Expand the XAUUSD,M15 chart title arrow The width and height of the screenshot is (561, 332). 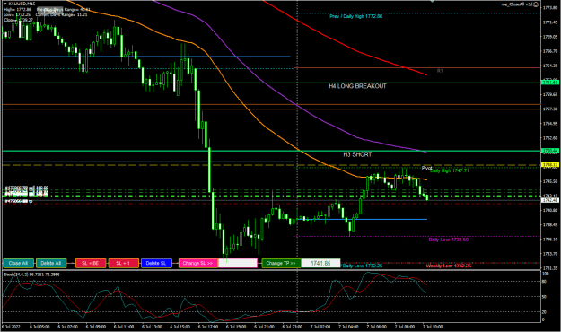(x=4, y=4)
